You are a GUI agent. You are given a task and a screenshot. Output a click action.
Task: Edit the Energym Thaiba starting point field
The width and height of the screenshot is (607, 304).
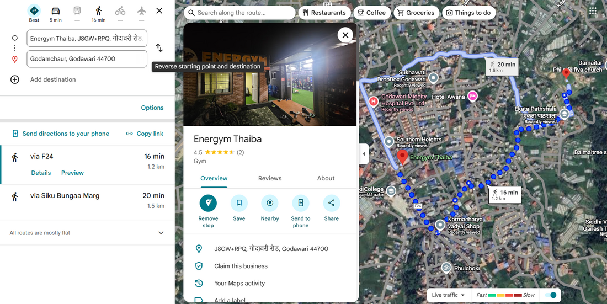[87, 38]
